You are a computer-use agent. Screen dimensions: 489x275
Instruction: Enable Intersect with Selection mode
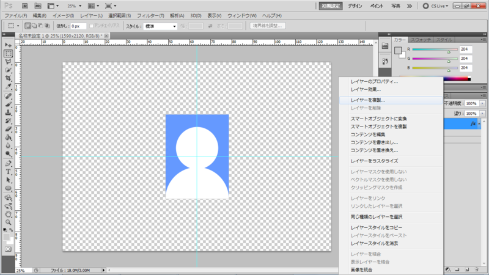point(47,26)
